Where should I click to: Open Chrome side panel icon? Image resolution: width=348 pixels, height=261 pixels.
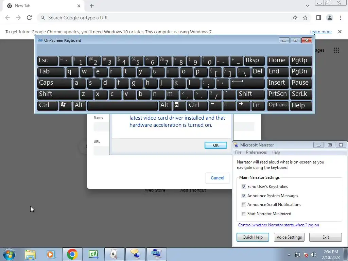click(x=319, y=18)
